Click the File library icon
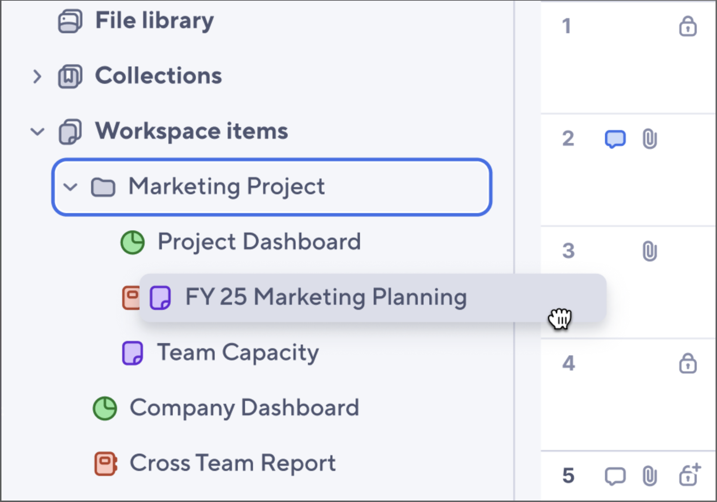Image resolution: width=717 pixels, height=502 pixels. tap(69, 21)
